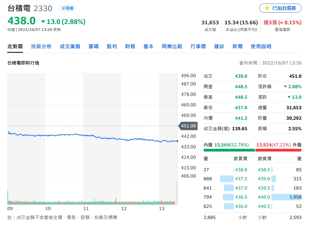The height and width of the screenshot is (225, 310).
Task: Open the 使用說明 help tab
Action: point(261,46)
